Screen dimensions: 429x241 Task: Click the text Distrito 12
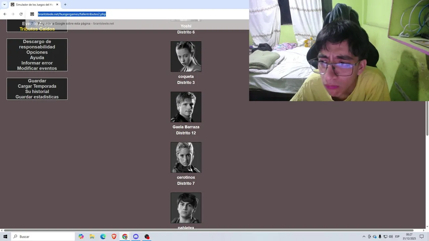tap(186, 133)
